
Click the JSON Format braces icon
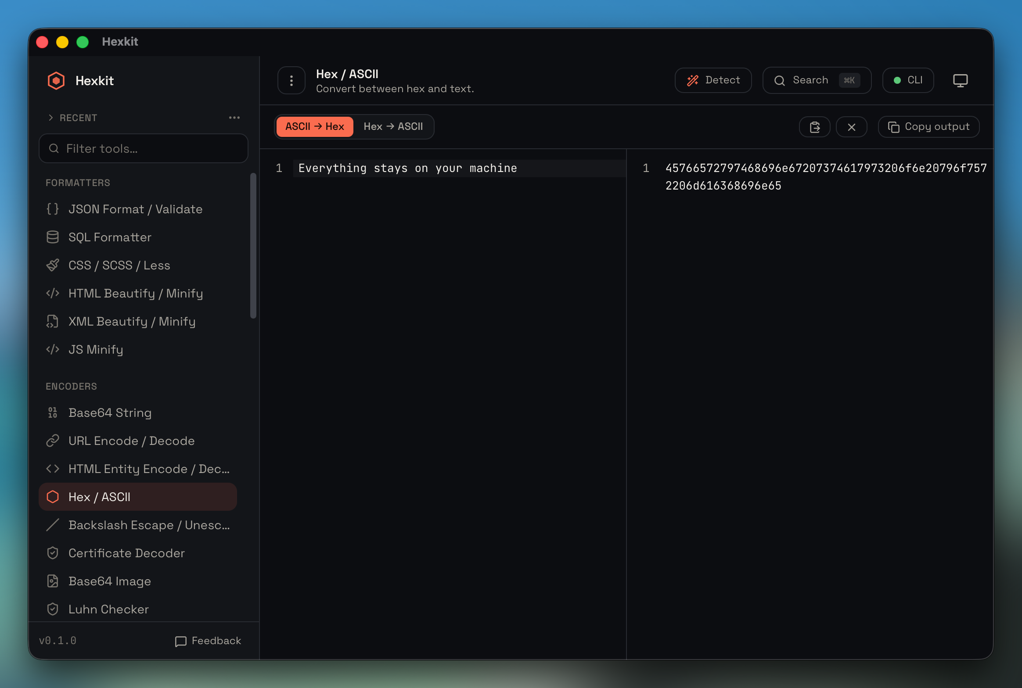(x=53, y=209)
